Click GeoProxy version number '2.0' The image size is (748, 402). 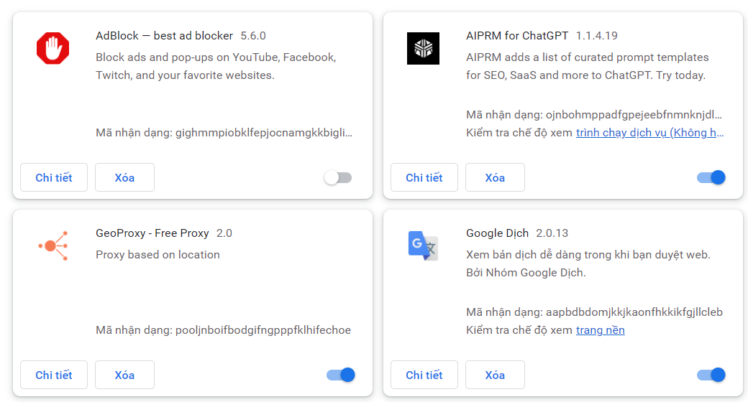click(224, 233)
